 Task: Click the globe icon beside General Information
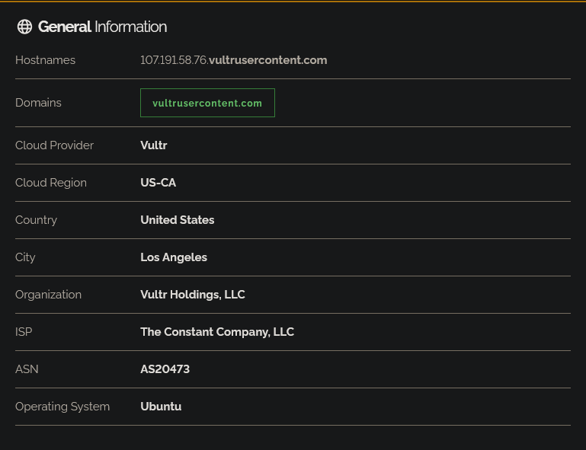click(x=24, y=27)
